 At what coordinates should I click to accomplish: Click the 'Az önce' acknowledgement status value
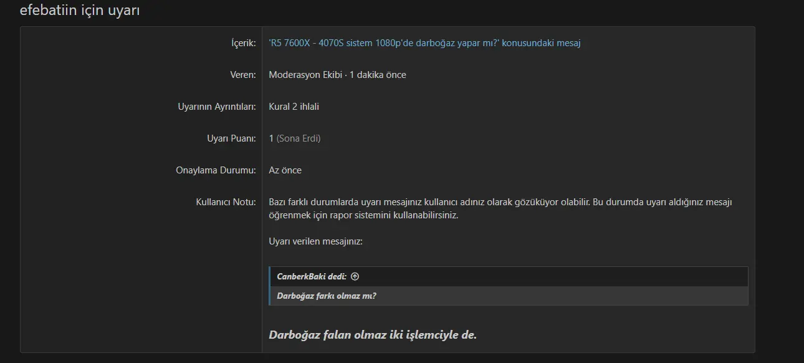pos(285,170)
